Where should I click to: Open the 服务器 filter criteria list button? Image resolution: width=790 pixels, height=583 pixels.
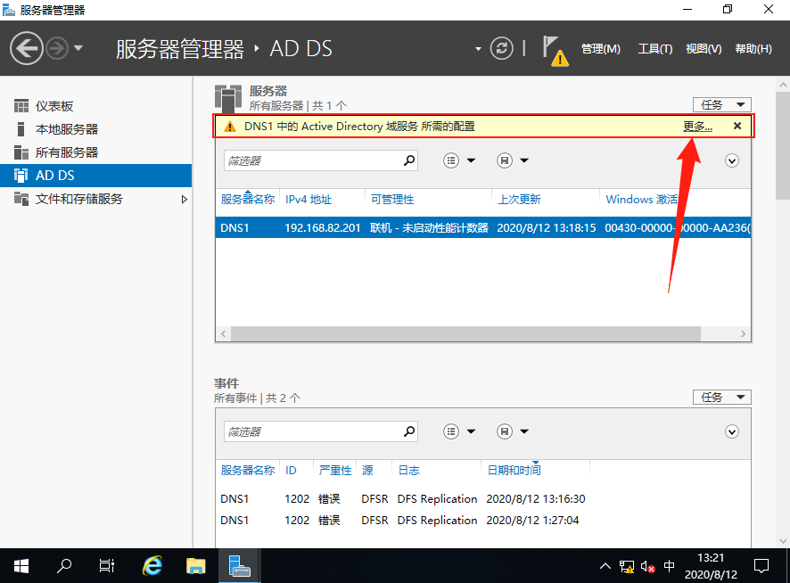[451, 160]
